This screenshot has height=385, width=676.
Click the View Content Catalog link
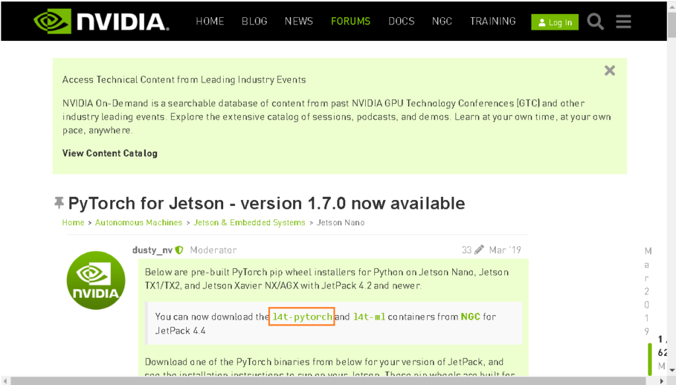coord(110,153)
